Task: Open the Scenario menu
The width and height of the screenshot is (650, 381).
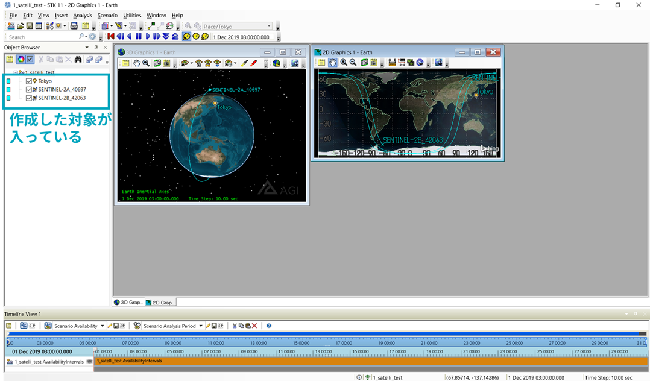Action: pyautogui.click(x=107, y=15)
